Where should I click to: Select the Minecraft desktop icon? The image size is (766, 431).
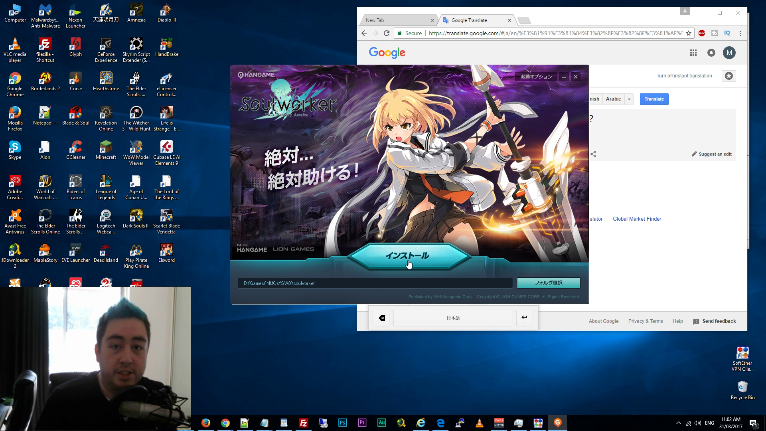pos(106,150)
